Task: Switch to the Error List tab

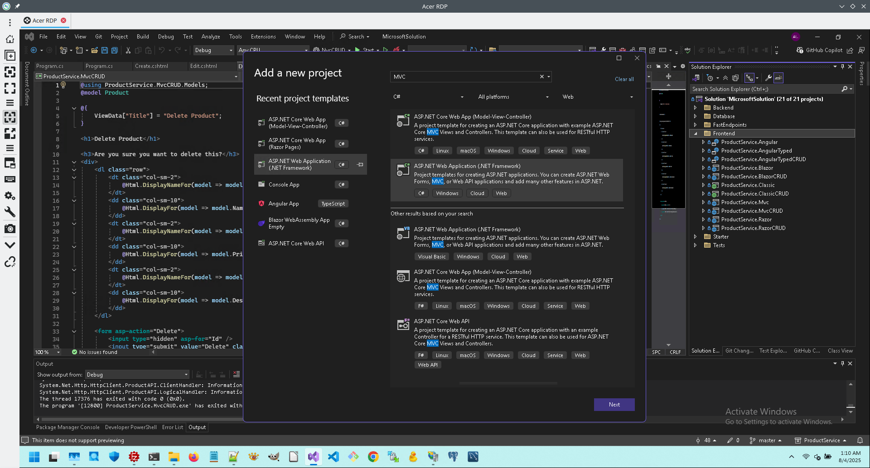Action: (173, 427)
